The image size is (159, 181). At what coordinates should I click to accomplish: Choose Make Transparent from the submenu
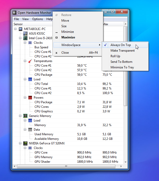(122, 51)
